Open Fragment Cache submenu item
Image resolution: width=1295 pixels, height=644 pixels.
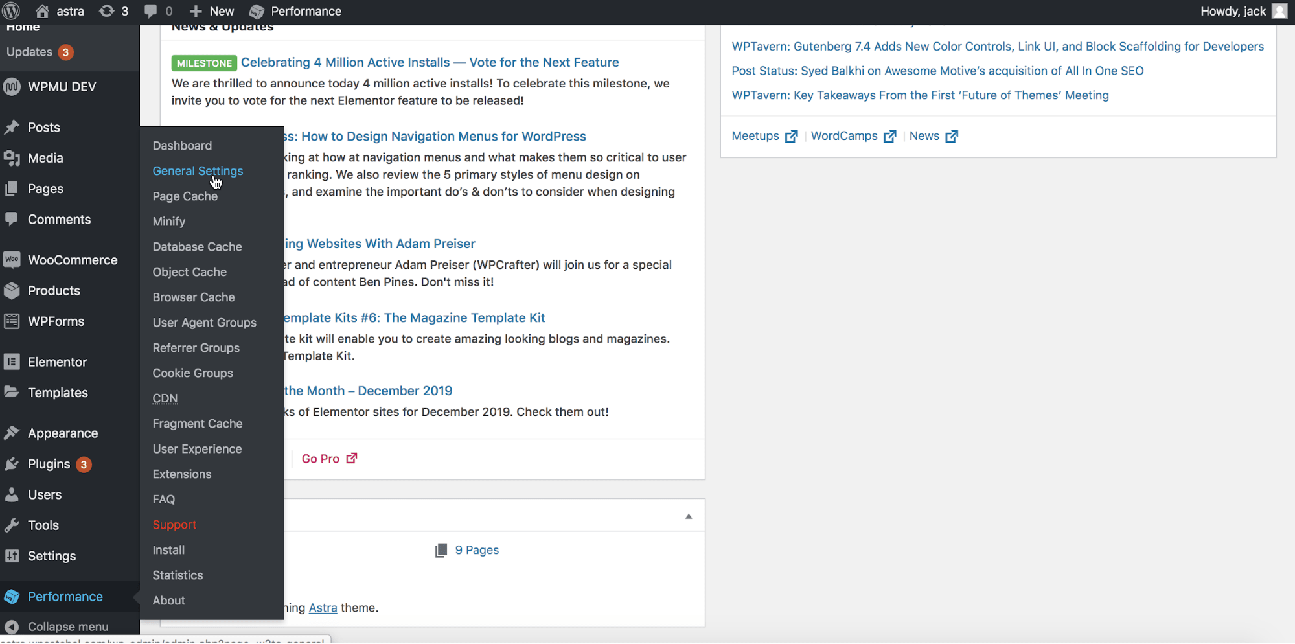197,424
